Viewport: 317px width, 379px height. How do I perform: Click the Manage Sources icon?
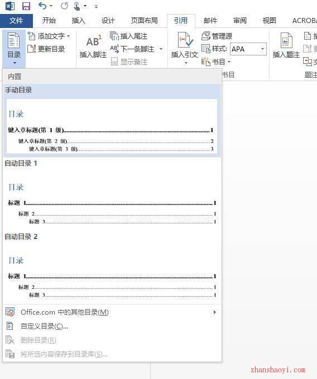coord(206,36)
